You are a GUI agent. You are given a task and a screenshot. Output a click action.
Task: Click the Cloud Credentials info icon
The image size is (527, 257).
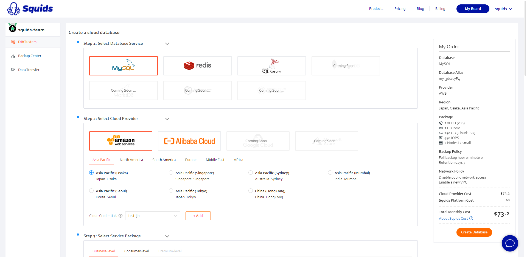point(120,216)
